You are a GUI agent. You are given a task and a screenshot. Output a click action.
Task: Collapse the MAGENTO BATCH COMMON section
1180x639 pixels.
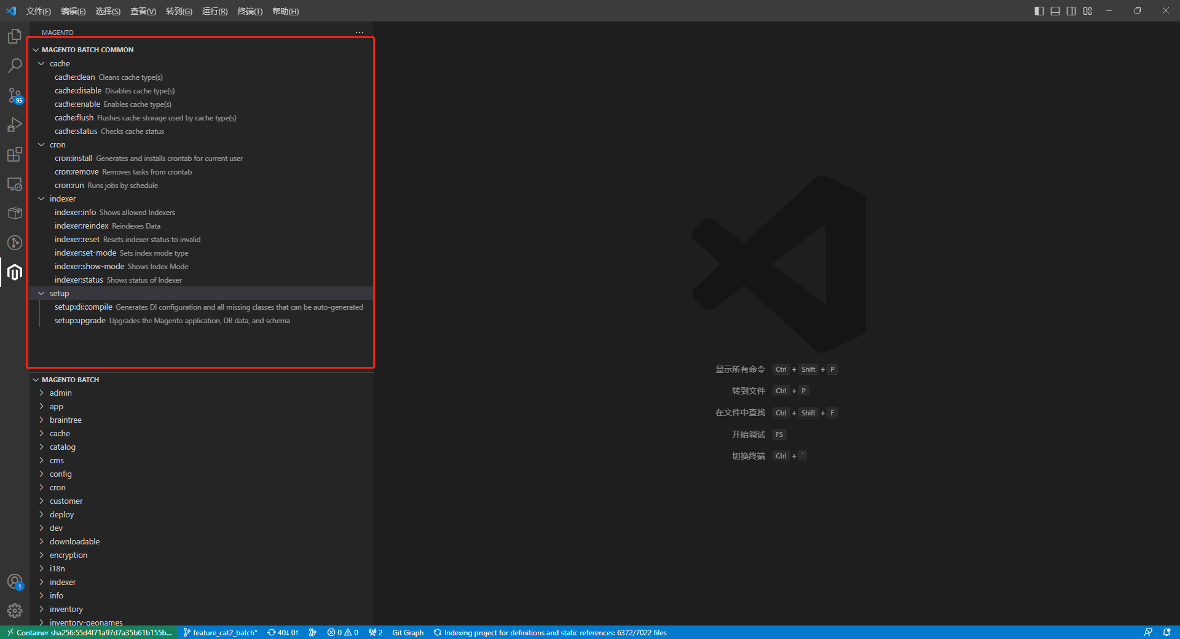tap(201, 50)
